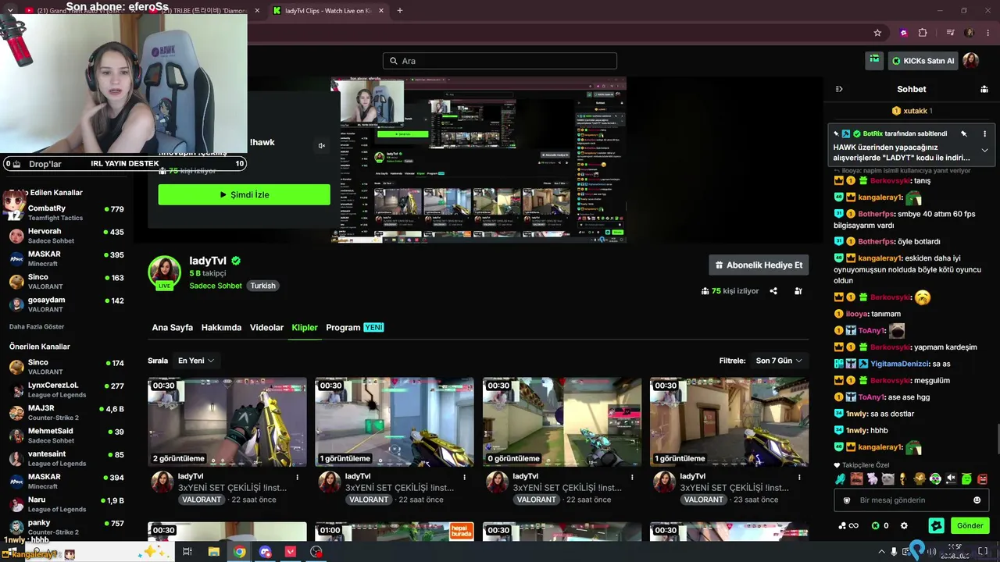The height and width of the screenshot is (562, 1000).
Task: Send the message with Gönder
Action: pyautogui.click(x=970, y=525)
